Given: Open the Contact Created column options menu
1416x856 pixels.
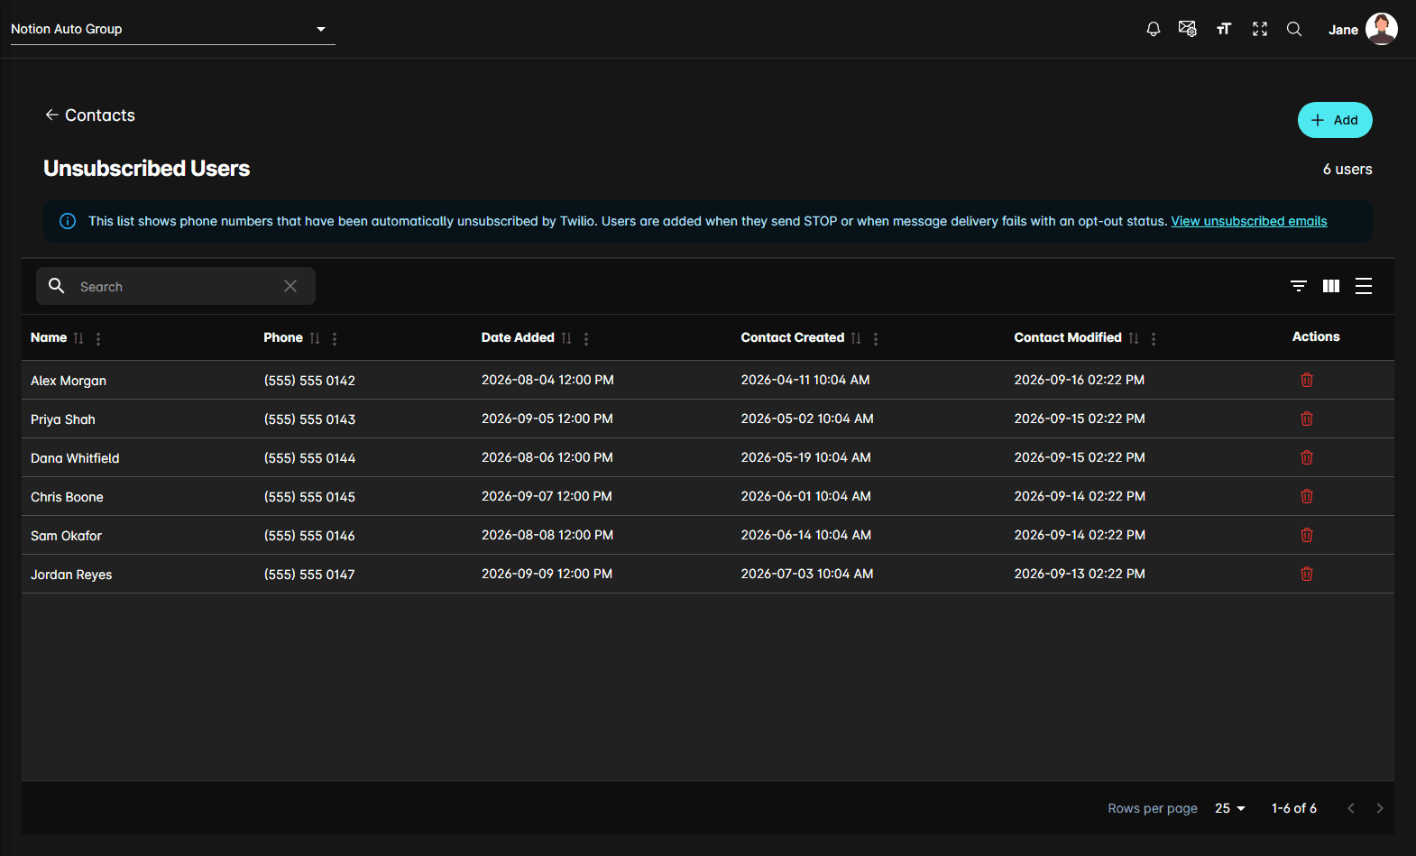Looking at the screenshot, I should 876,339.
